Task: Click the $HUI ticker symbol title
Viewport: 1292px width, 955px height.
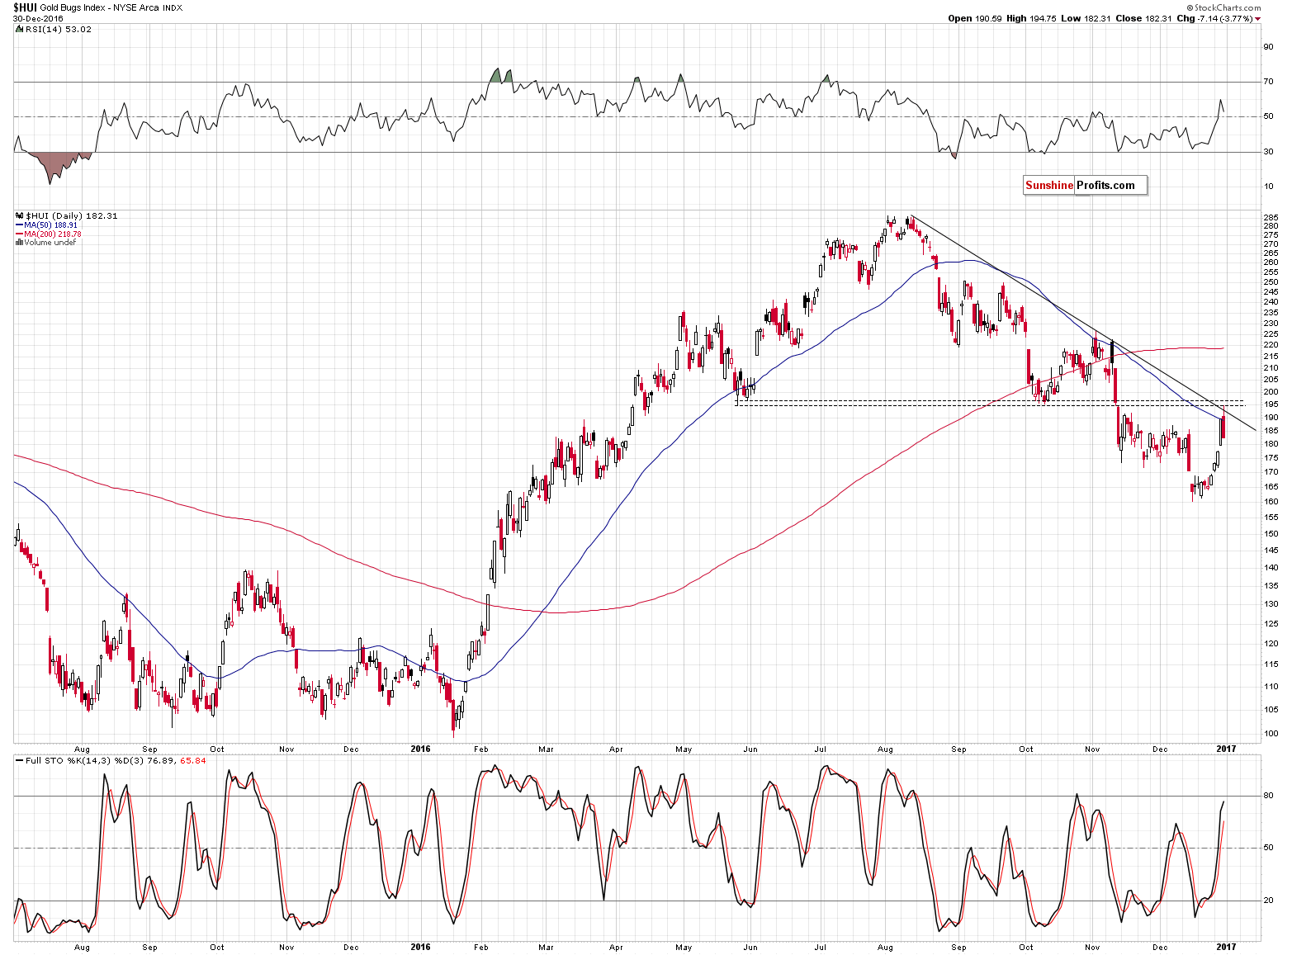Action: pyautogui.click(x=25, y=7)
